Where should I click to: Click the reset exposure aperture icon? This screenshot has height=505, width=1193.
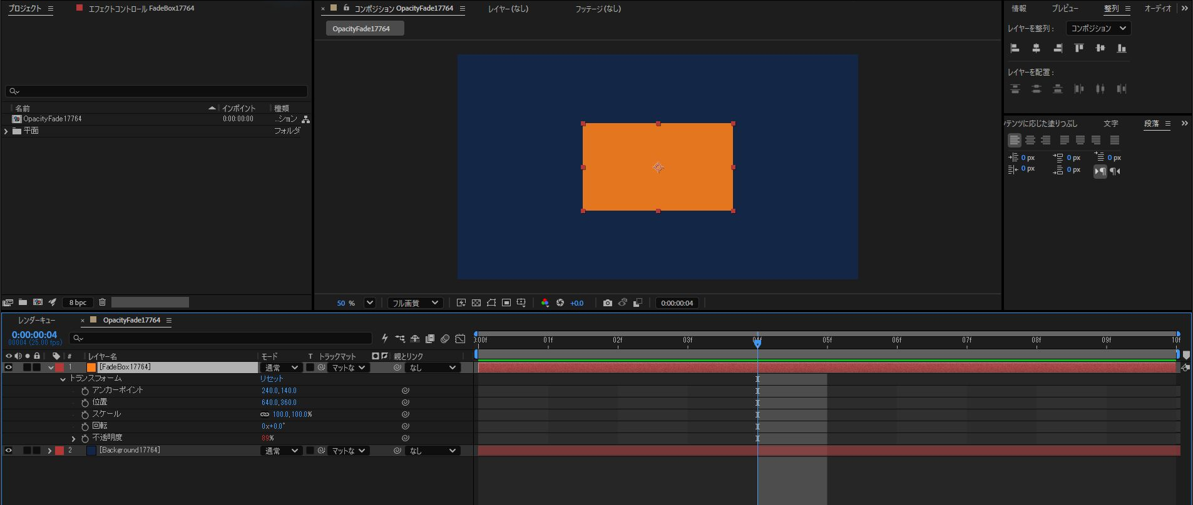(x=560, y=303)
